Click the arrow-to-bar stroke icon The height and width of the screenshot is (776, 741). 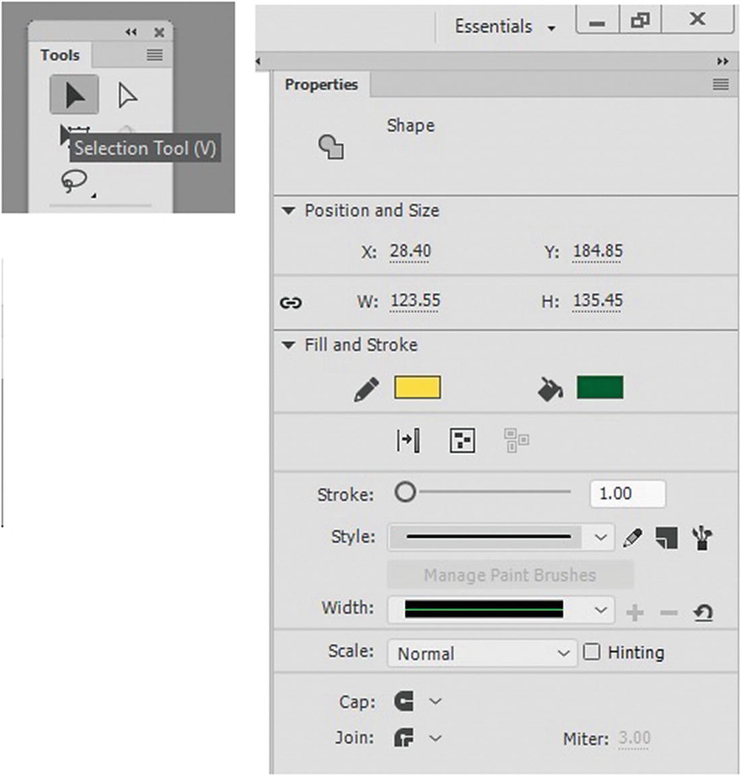(408, 440)
